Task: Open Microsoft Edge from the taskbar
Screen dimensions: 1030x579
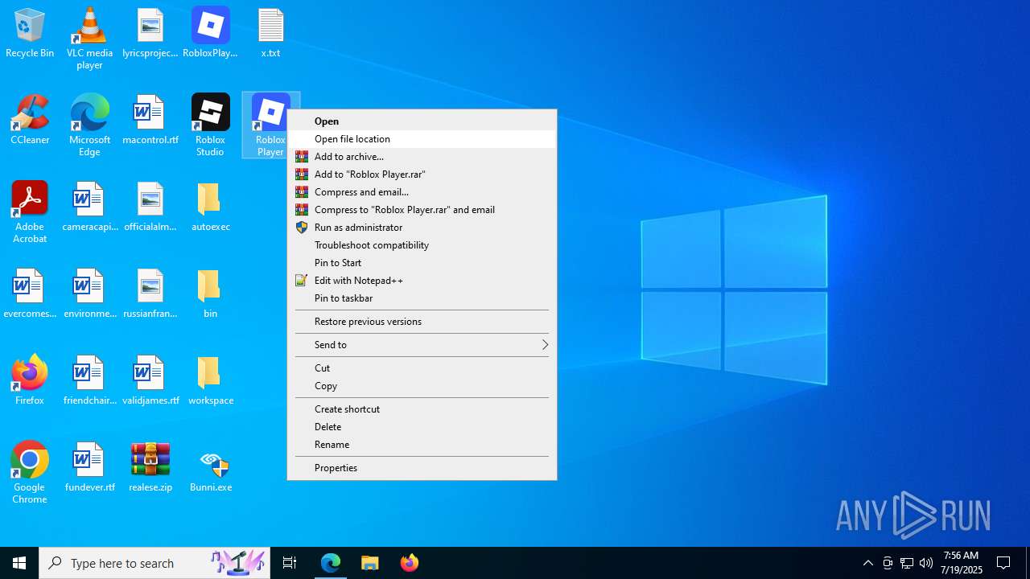Action: coord(331,563)
